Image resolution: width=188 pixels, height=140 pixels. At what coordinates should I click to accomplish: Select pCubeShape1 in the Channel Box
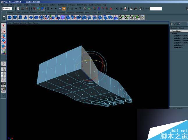(x=179, y=31)
